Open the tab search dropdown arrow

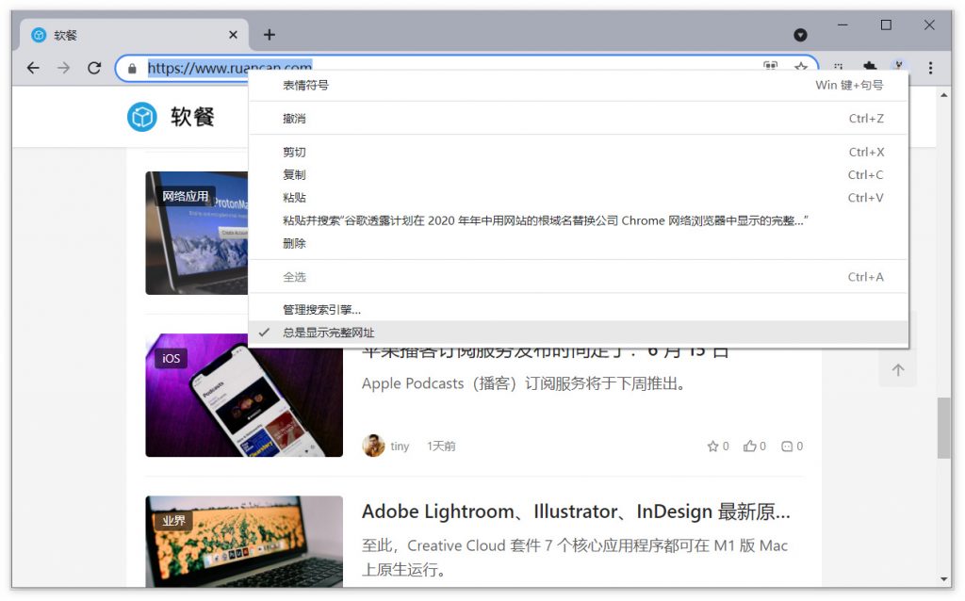(800, 35)
